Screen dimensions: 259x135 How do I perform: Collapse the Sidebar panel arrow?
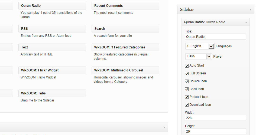(x=250, y=9)
